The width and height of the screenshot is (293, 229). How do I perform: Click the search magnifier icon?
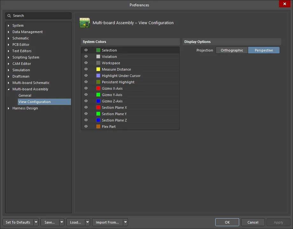[x=9, y=16]
